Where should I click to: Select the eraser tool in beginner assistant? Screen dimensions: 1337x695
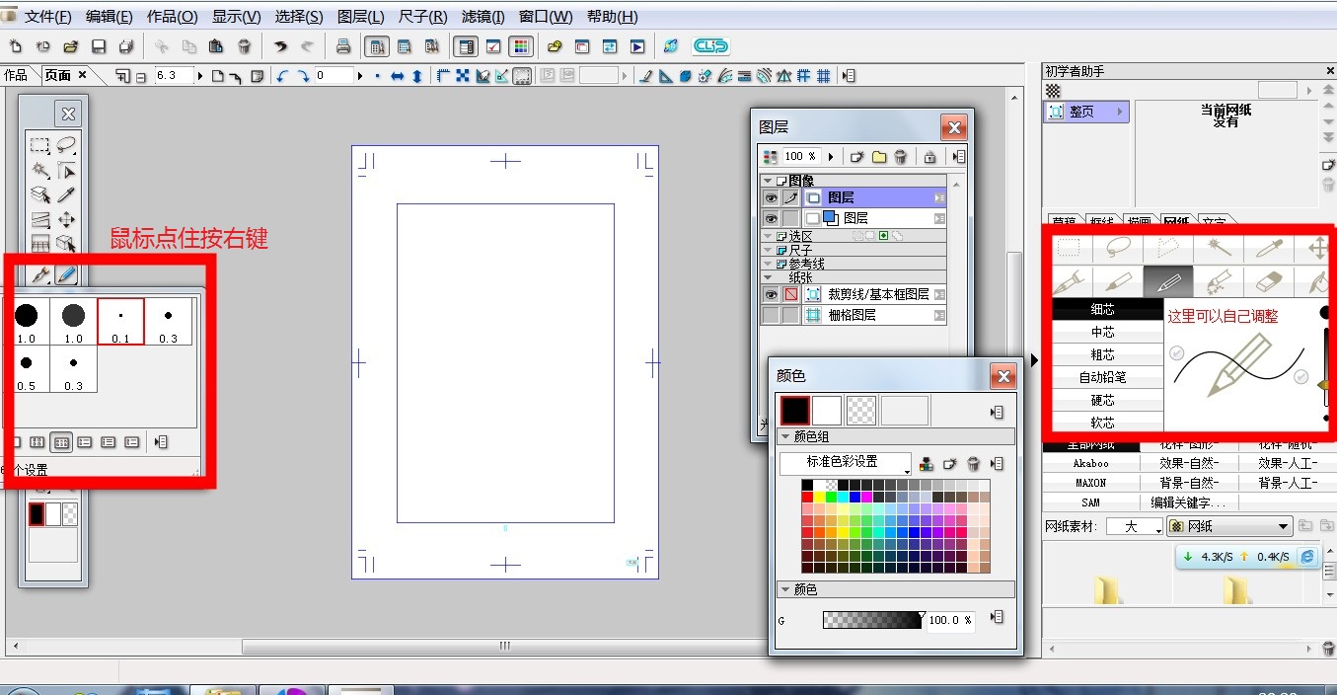[1269, 282]
